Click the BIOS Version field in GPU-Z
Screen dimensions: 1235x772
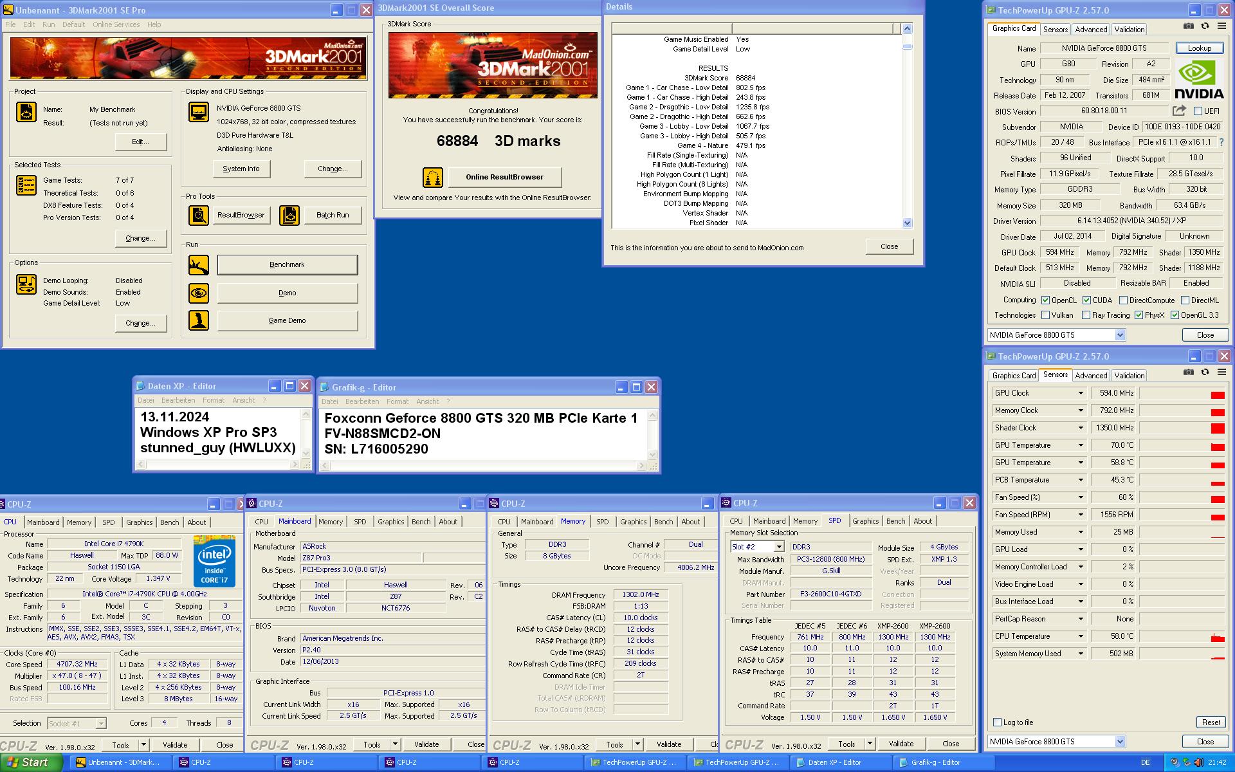1103,111
